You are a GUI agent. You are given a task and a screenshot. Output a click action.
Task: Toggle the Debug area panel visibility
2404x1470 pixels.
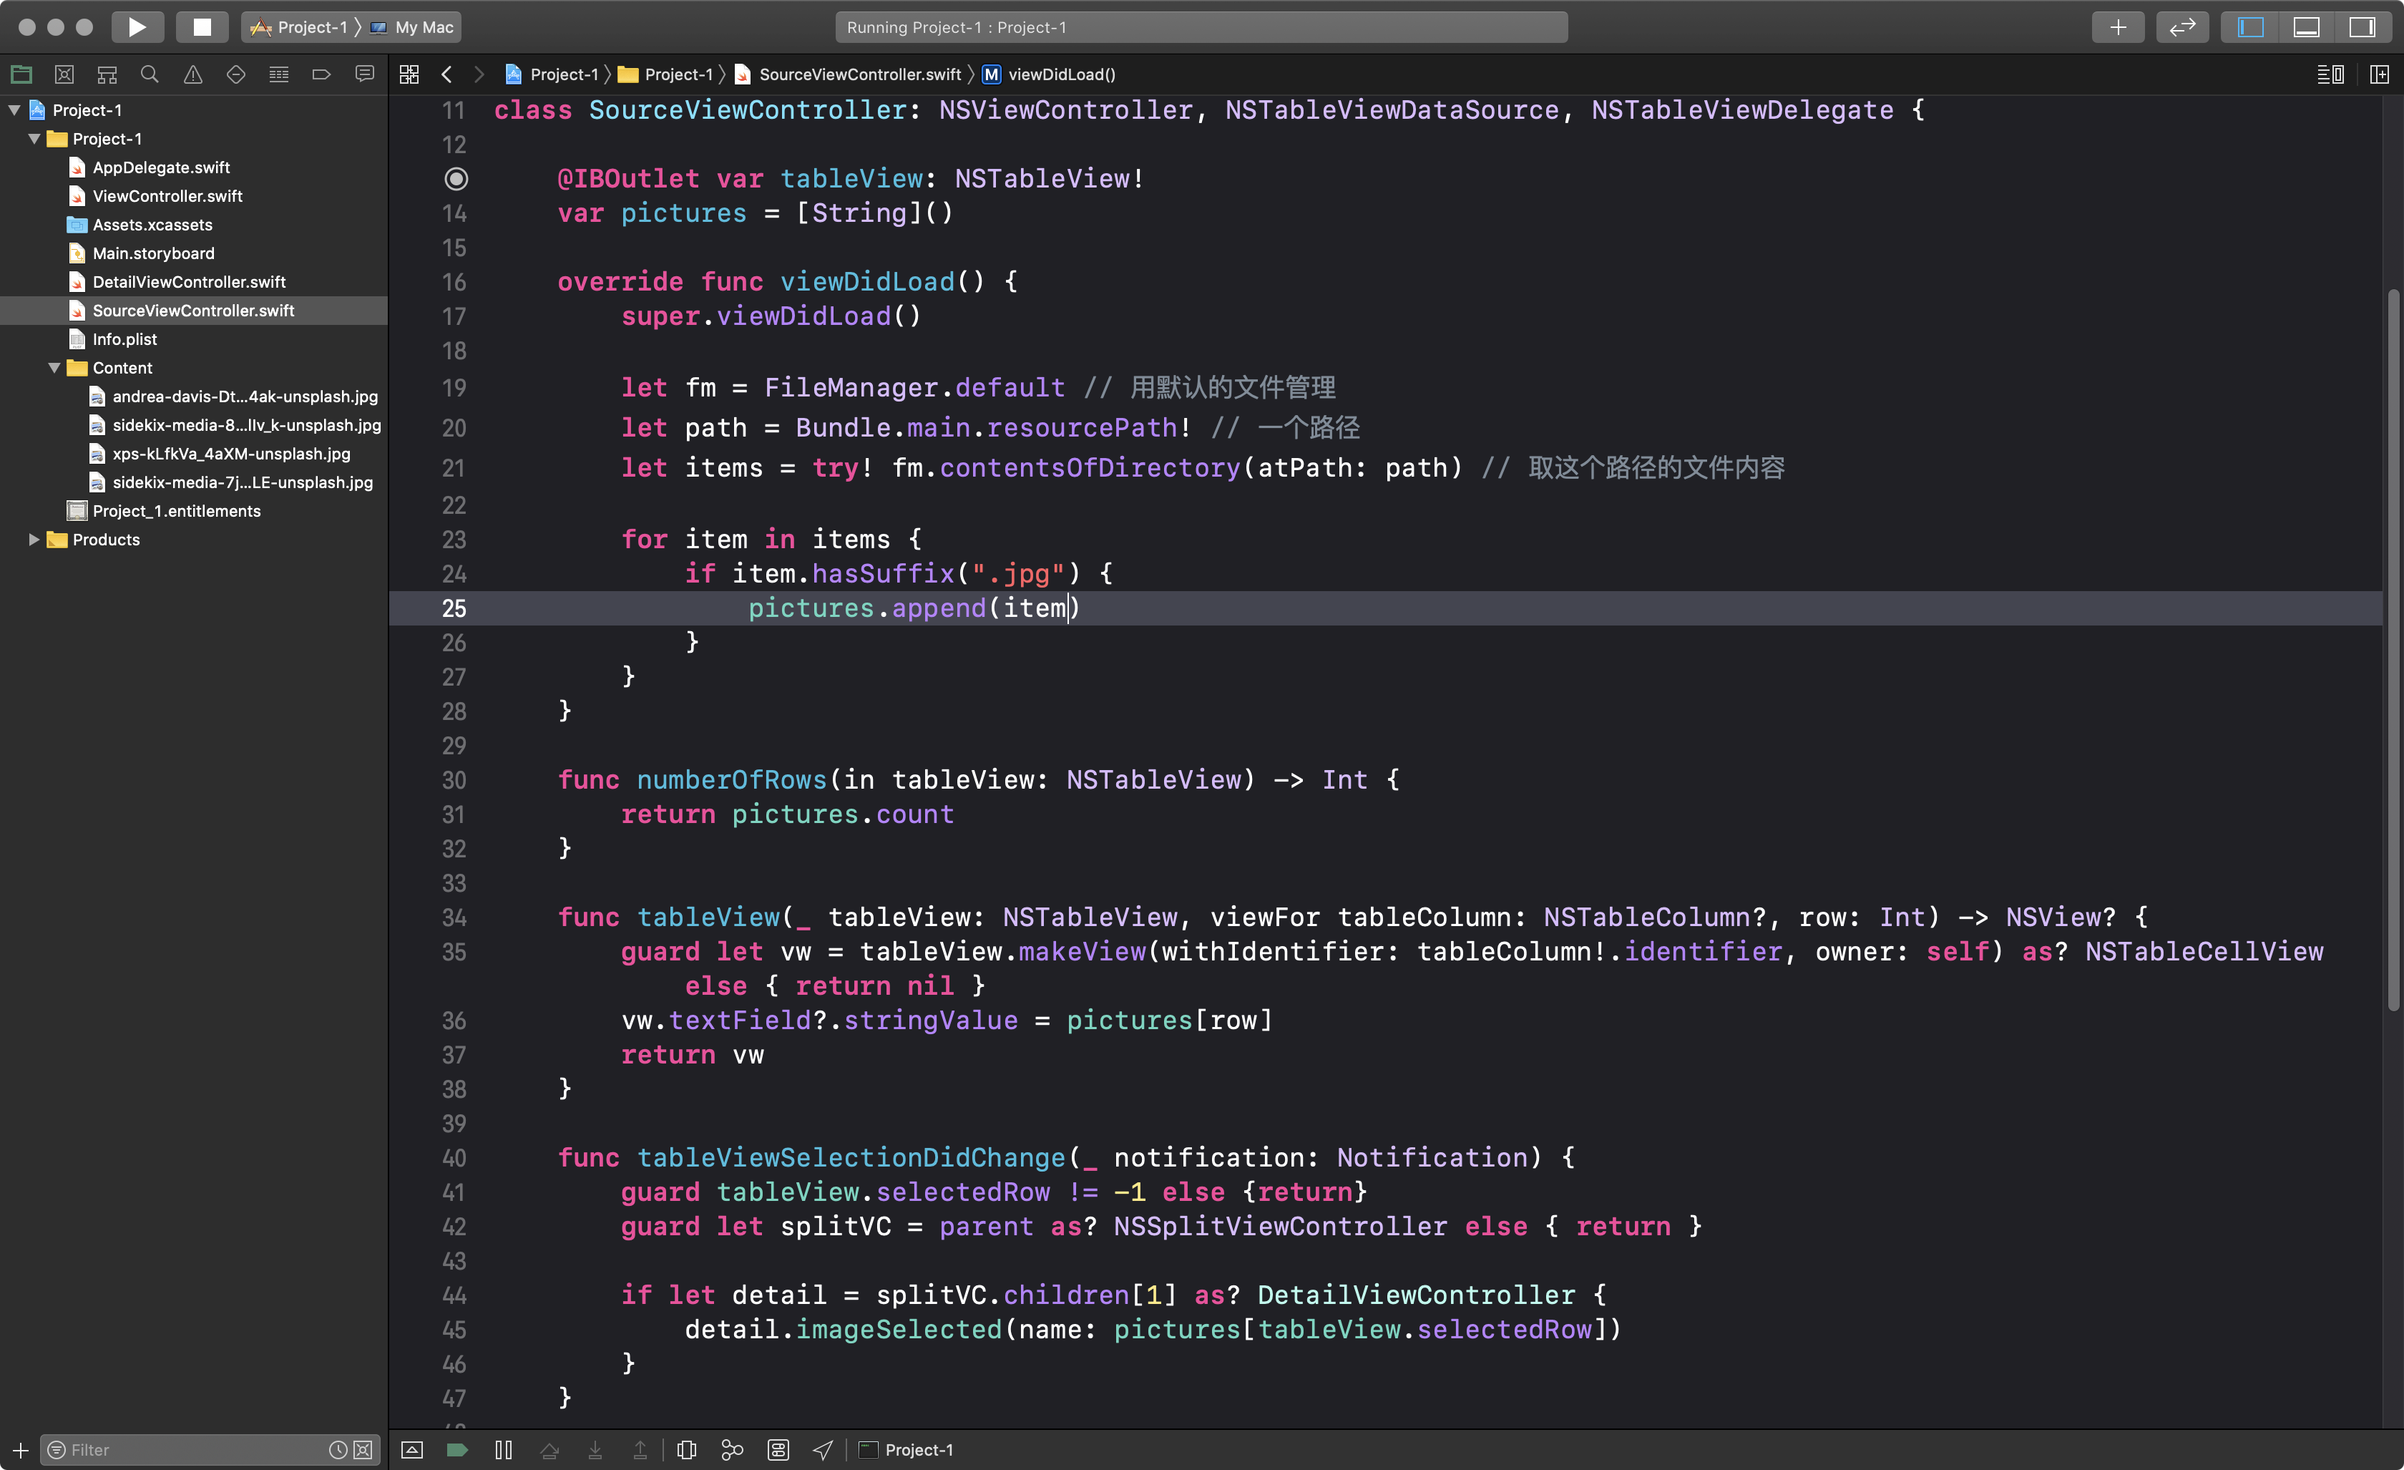click(x=2307, y=27)
